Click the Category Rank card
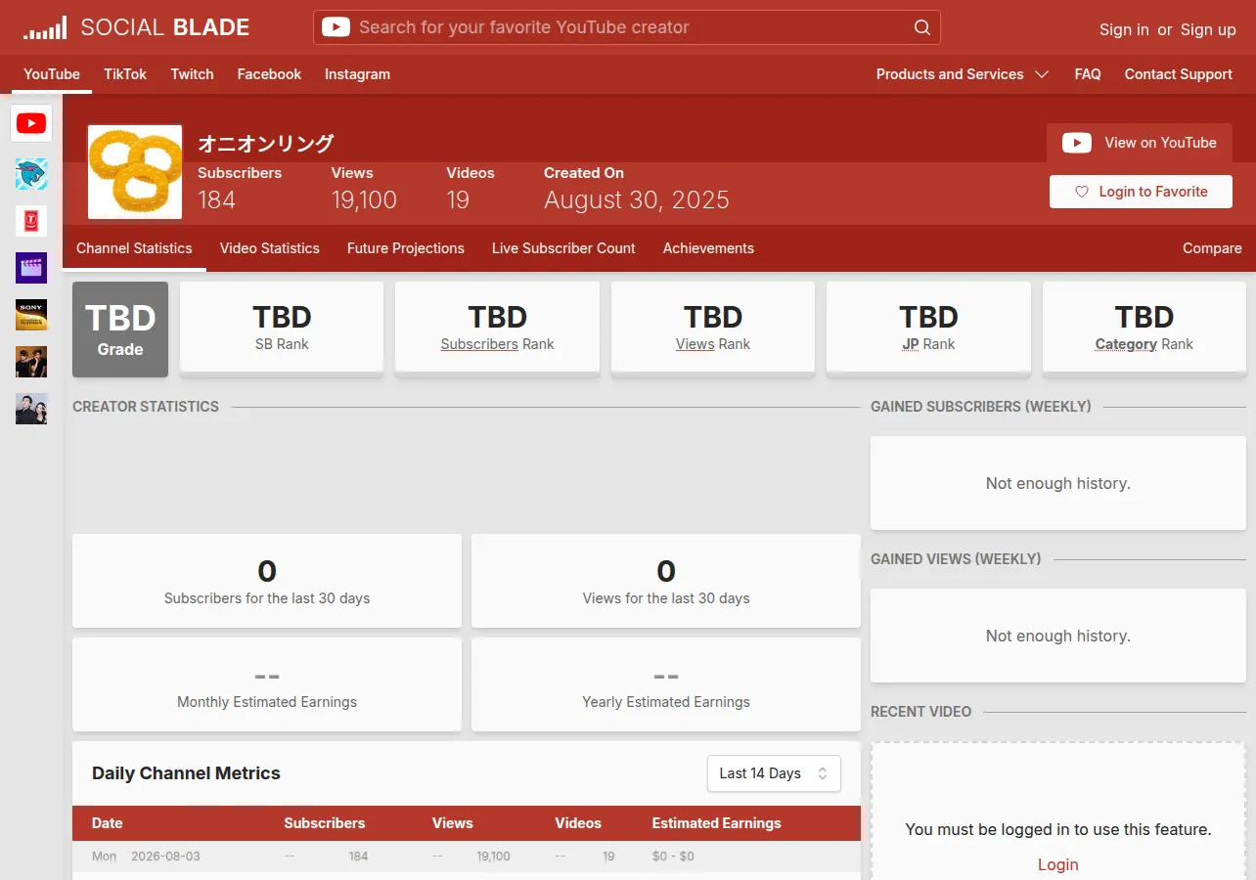1256x880 pixels. coord(1144,328)
